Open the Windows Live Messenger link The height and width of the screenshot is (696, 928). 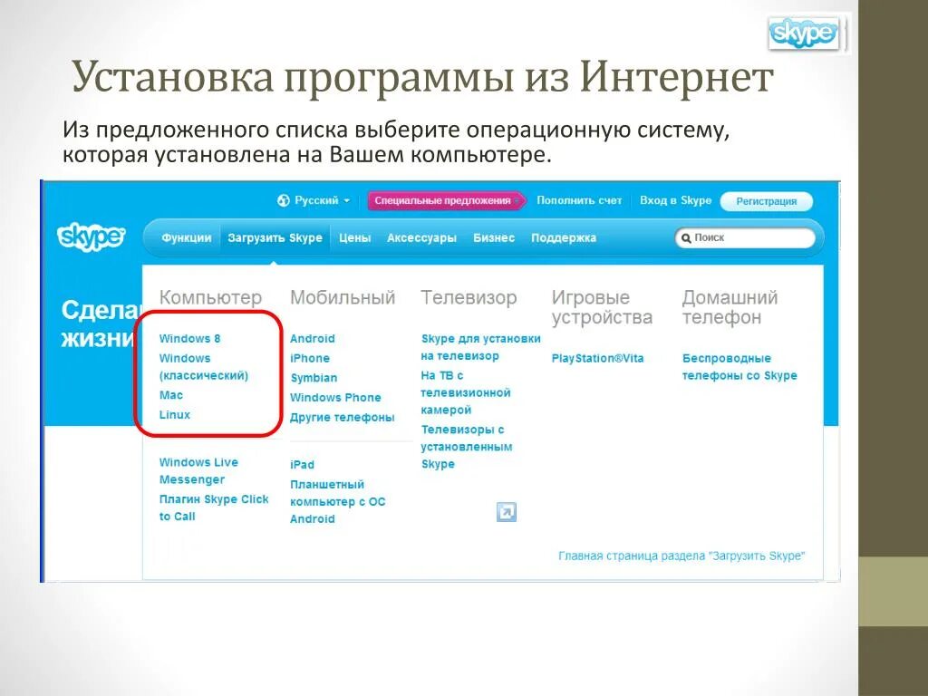click(198, 471)
